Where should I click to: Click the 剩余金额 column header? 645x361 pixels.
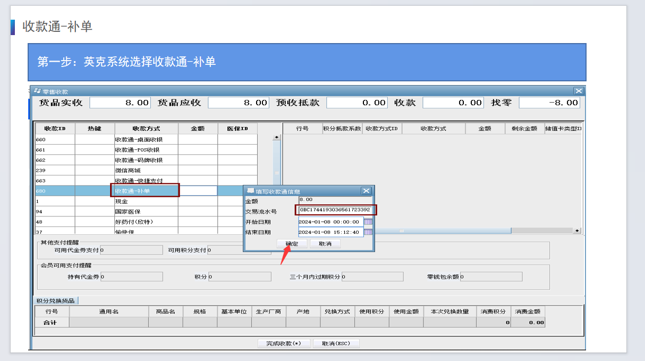tap(524, 129)
